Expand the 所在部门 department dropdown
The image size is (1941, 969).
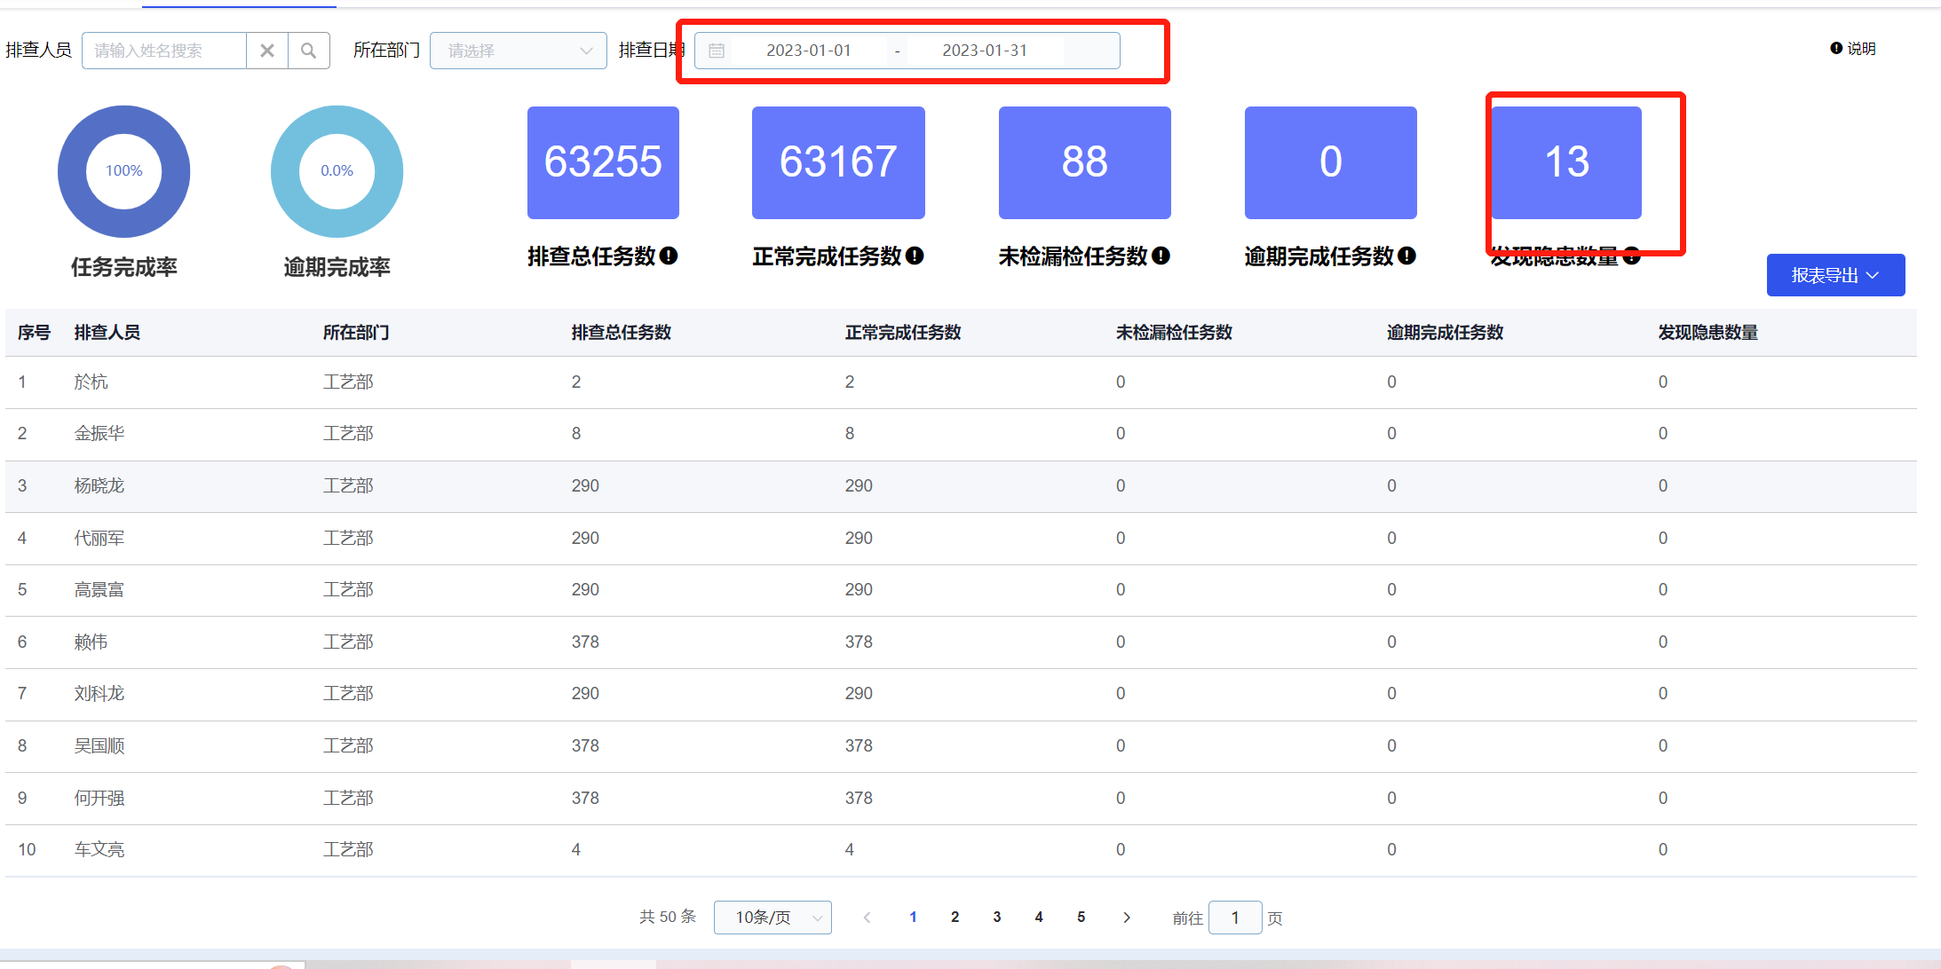tap(519, 51)
